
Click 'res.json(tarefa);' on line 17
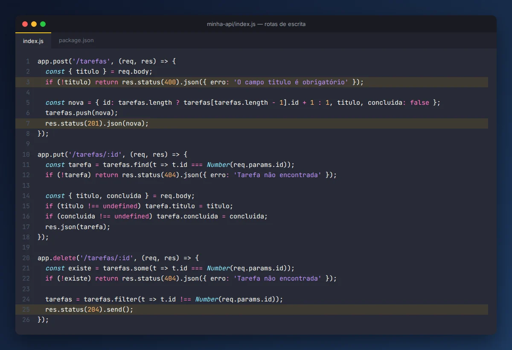pyautogui.click(x=78, y=227)
